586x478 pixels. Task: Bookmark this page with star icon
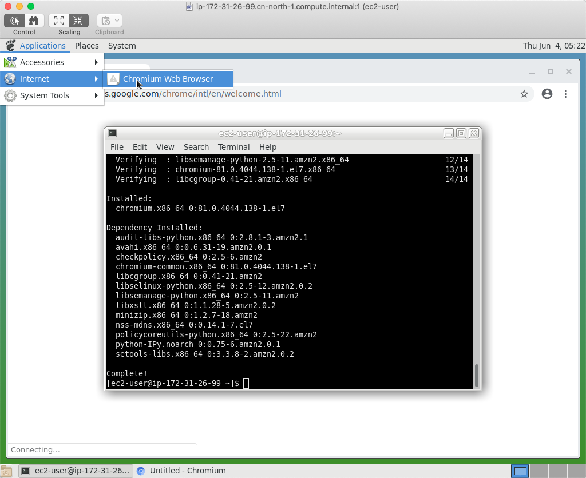point(524,94)
